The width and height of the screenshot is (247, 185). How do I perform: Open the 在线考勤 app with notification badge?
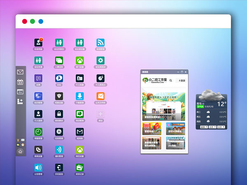click(x=39, y=43)
